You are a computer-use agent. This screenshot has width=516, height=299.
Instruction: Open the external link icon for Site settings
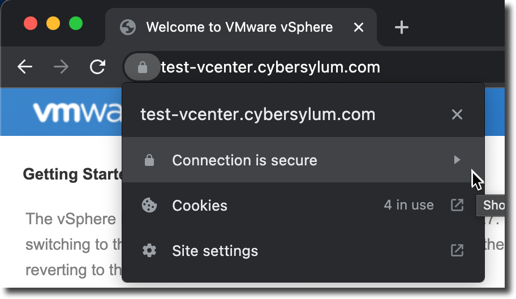pos(457,251)
